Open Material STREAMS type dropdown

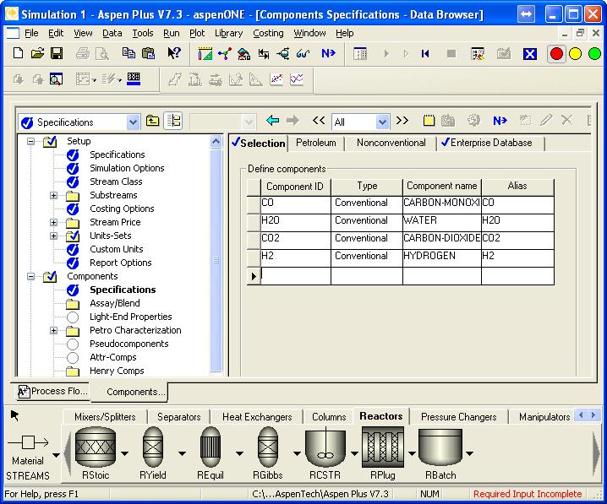pyautogui.click(x=56, y=455)
